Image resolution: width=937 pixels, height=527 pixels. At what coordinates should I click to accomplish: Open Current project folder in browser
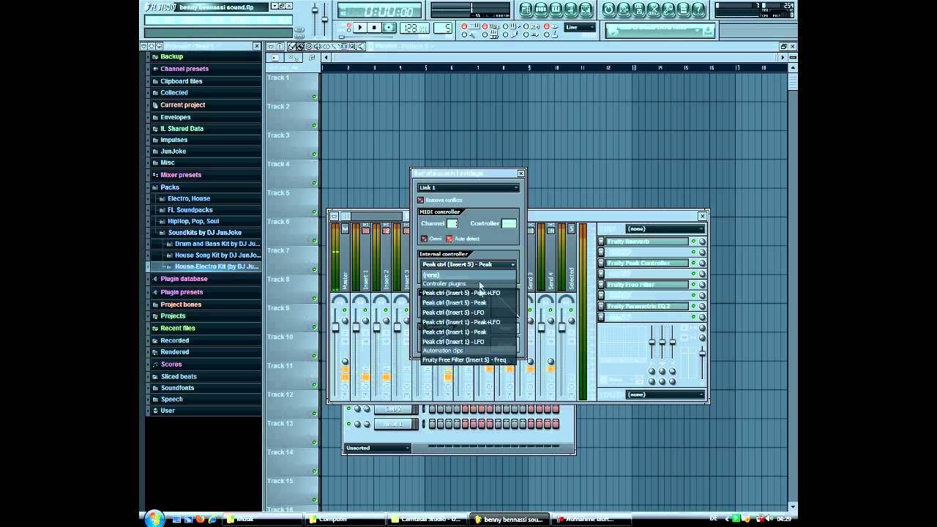click(183, 105)
